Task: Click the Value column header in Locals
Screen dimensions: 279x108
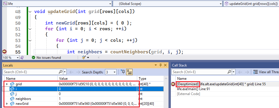Action: click(x=97, y=79)
